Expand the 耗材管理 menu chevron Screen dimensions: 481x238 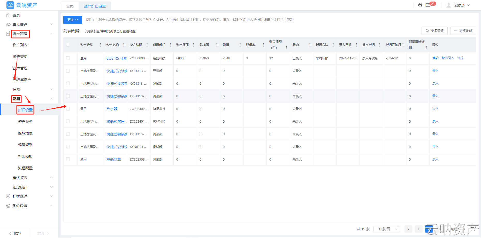pos(51,196)
